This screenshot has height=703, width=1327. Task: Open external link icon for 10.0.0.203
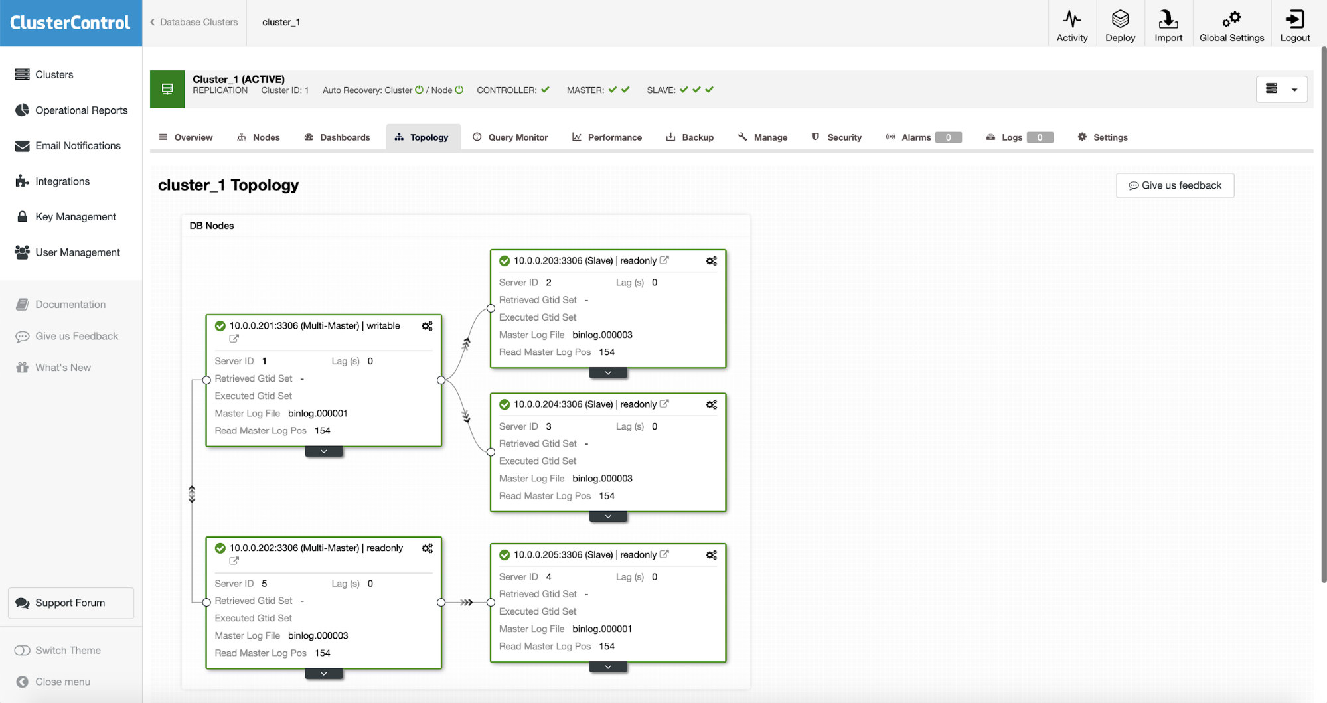click(664, 260)
